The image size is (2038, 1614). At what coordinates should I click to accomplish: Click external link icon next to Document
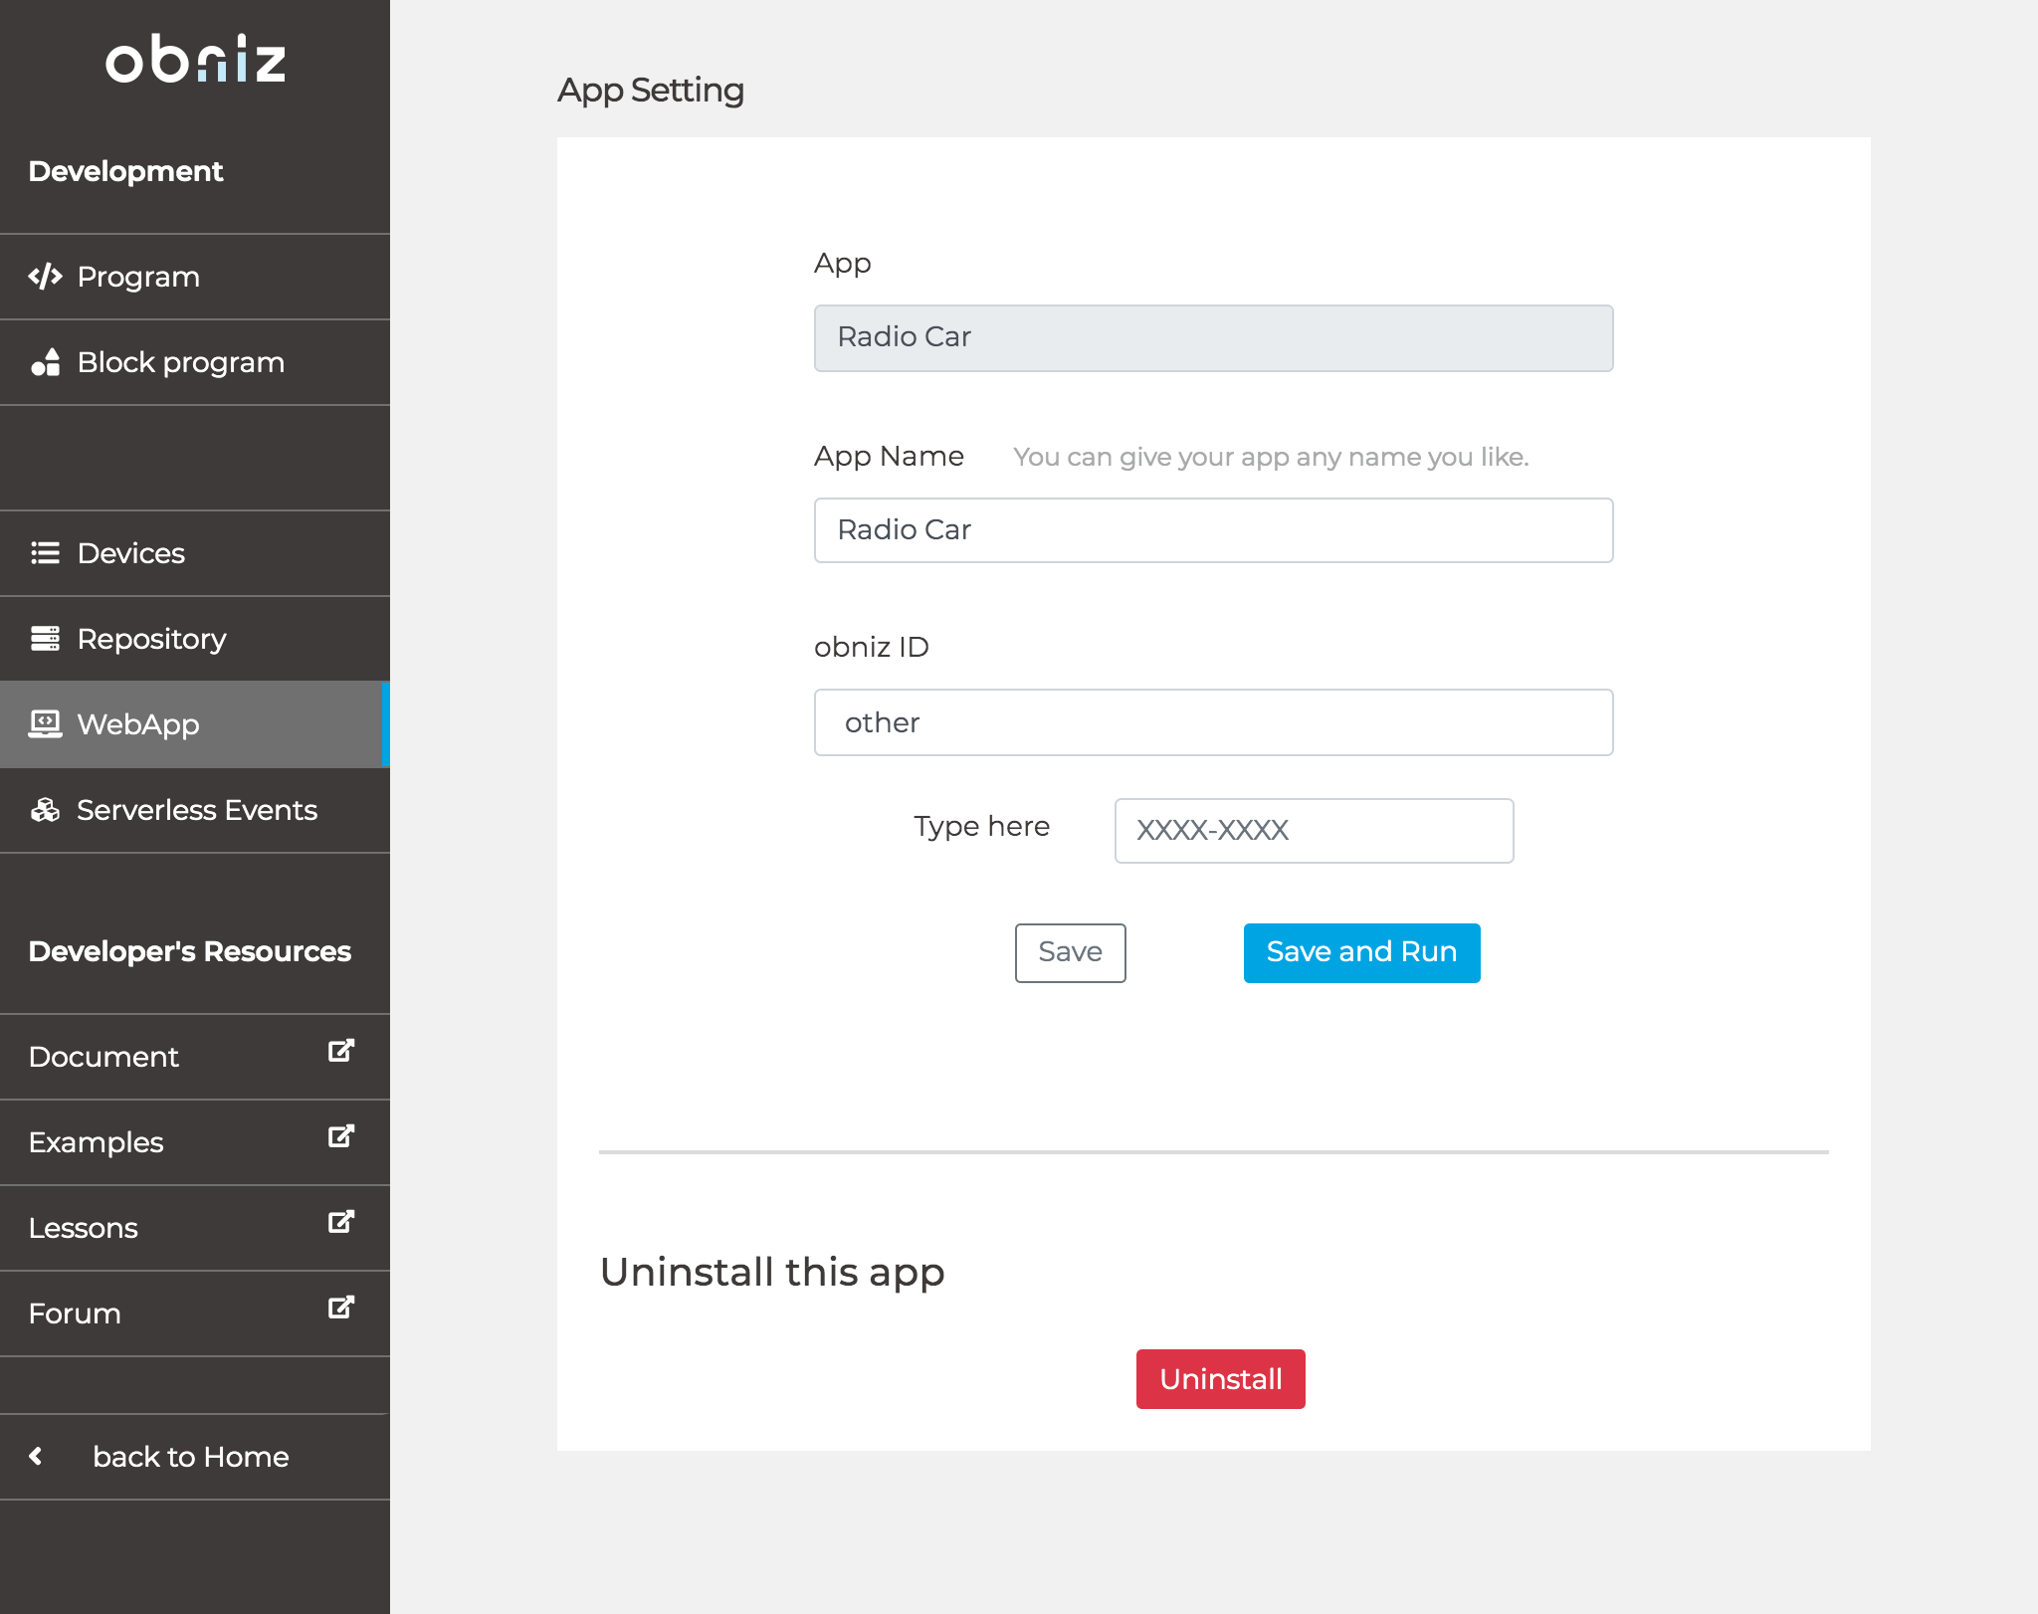tap(341, 1052)
